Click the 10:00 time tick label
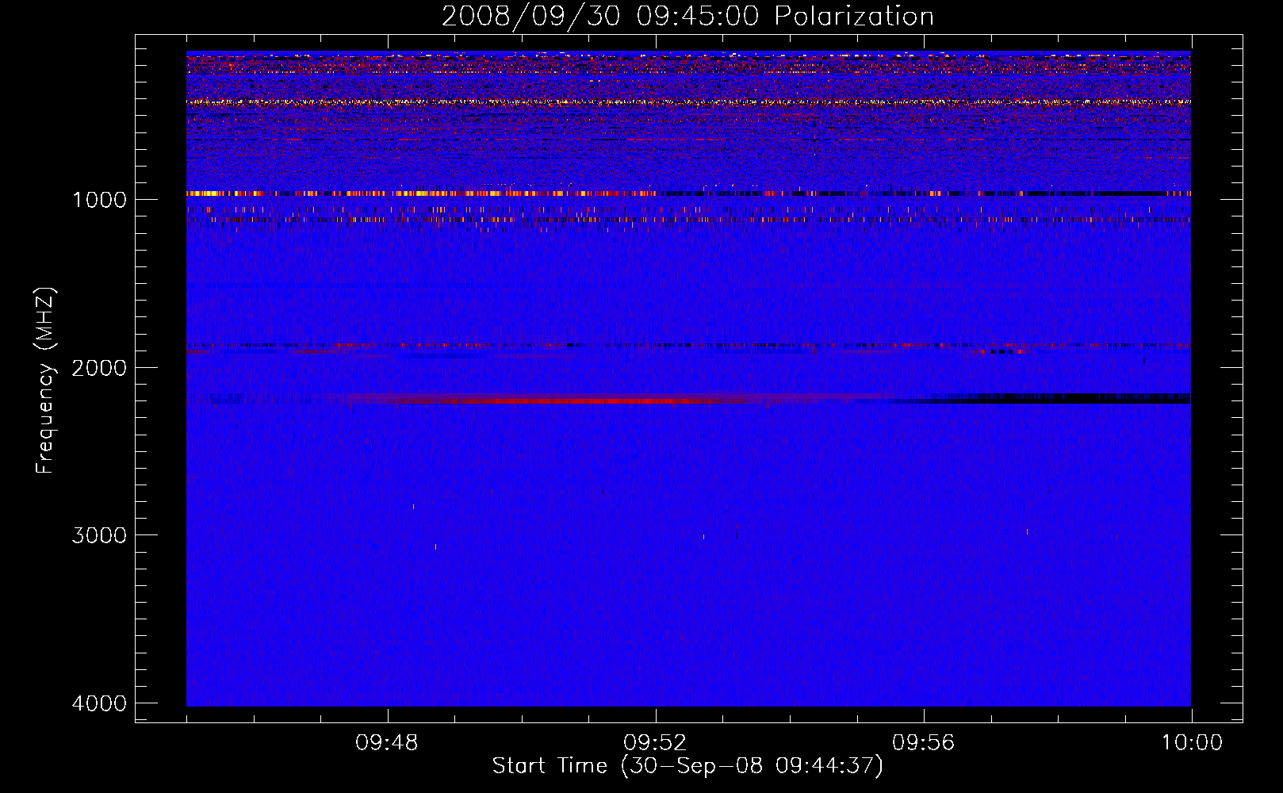This screenshot has height=793, width=1283. click(x=1192, y=743)
